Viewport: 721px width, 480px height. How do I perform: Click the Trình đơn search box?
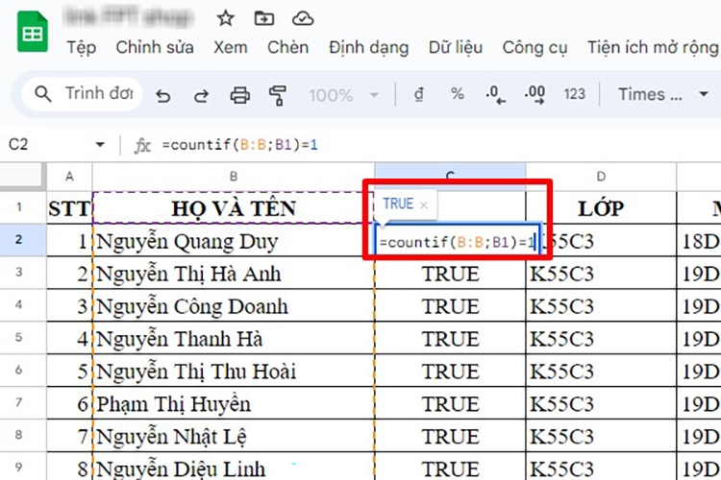point(83,94)
